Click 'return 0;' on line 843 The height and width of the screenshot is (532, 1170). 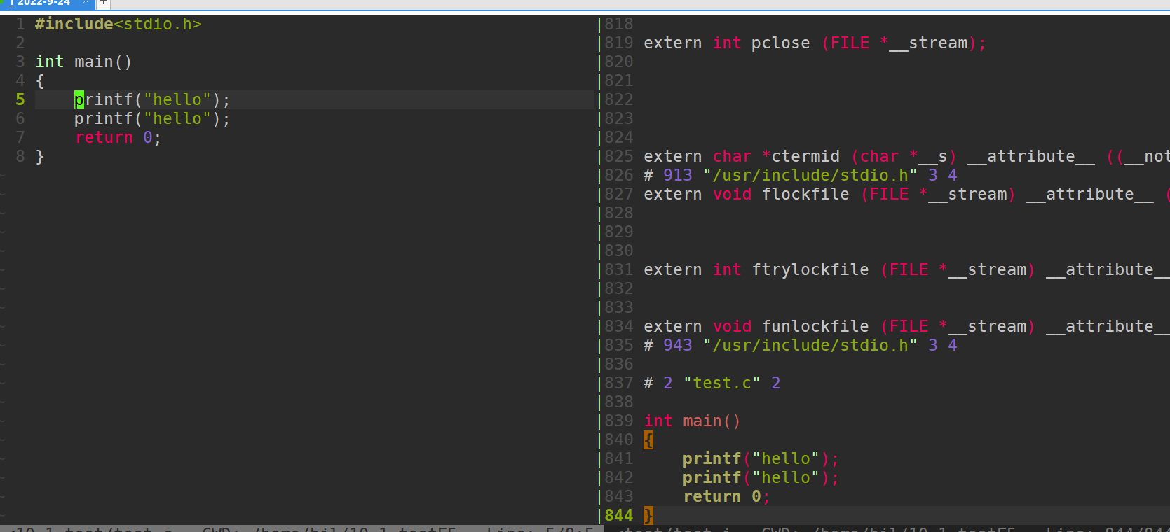(726, 496)
